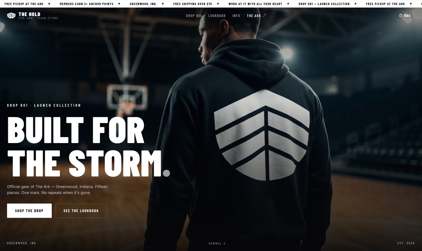Click the Shop The Drop button

click(x=29, y=211)
